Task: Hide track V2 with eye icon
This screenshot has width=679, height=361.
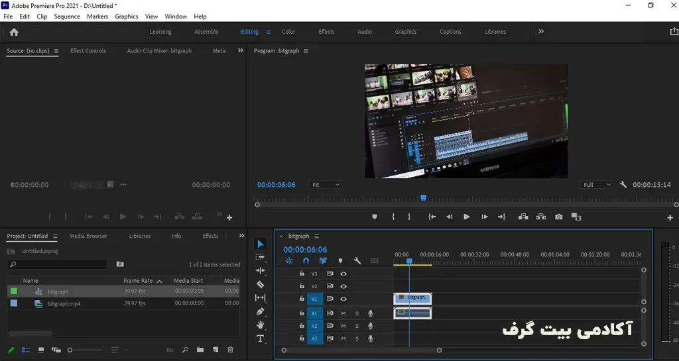Action: click(x=343, y=286)
